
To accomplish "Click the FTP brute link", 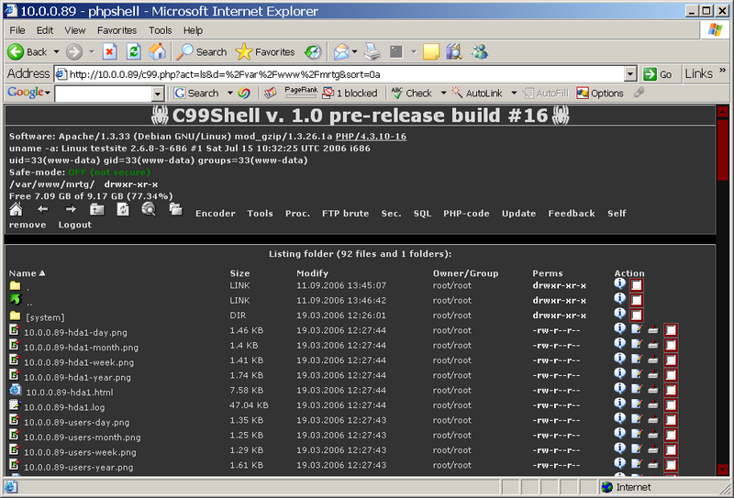I will pos(346,214).
